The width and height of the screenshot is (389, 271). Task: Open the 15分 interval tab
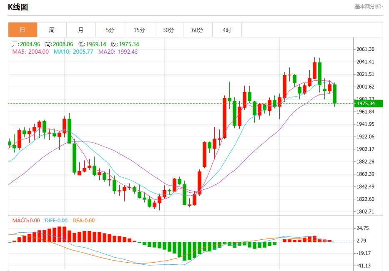click(139, 30)
